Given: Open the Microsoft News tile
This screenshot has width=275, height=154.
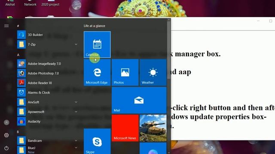Looking at the screenshot, I should [125, 128].
